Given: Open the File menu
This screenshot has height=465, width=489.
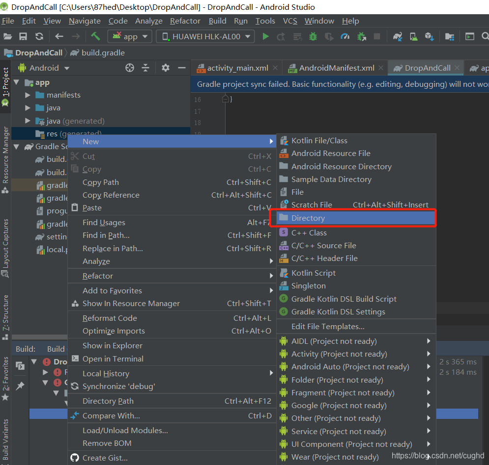Looking at the screenshot, I should click(x=8, y=21).
